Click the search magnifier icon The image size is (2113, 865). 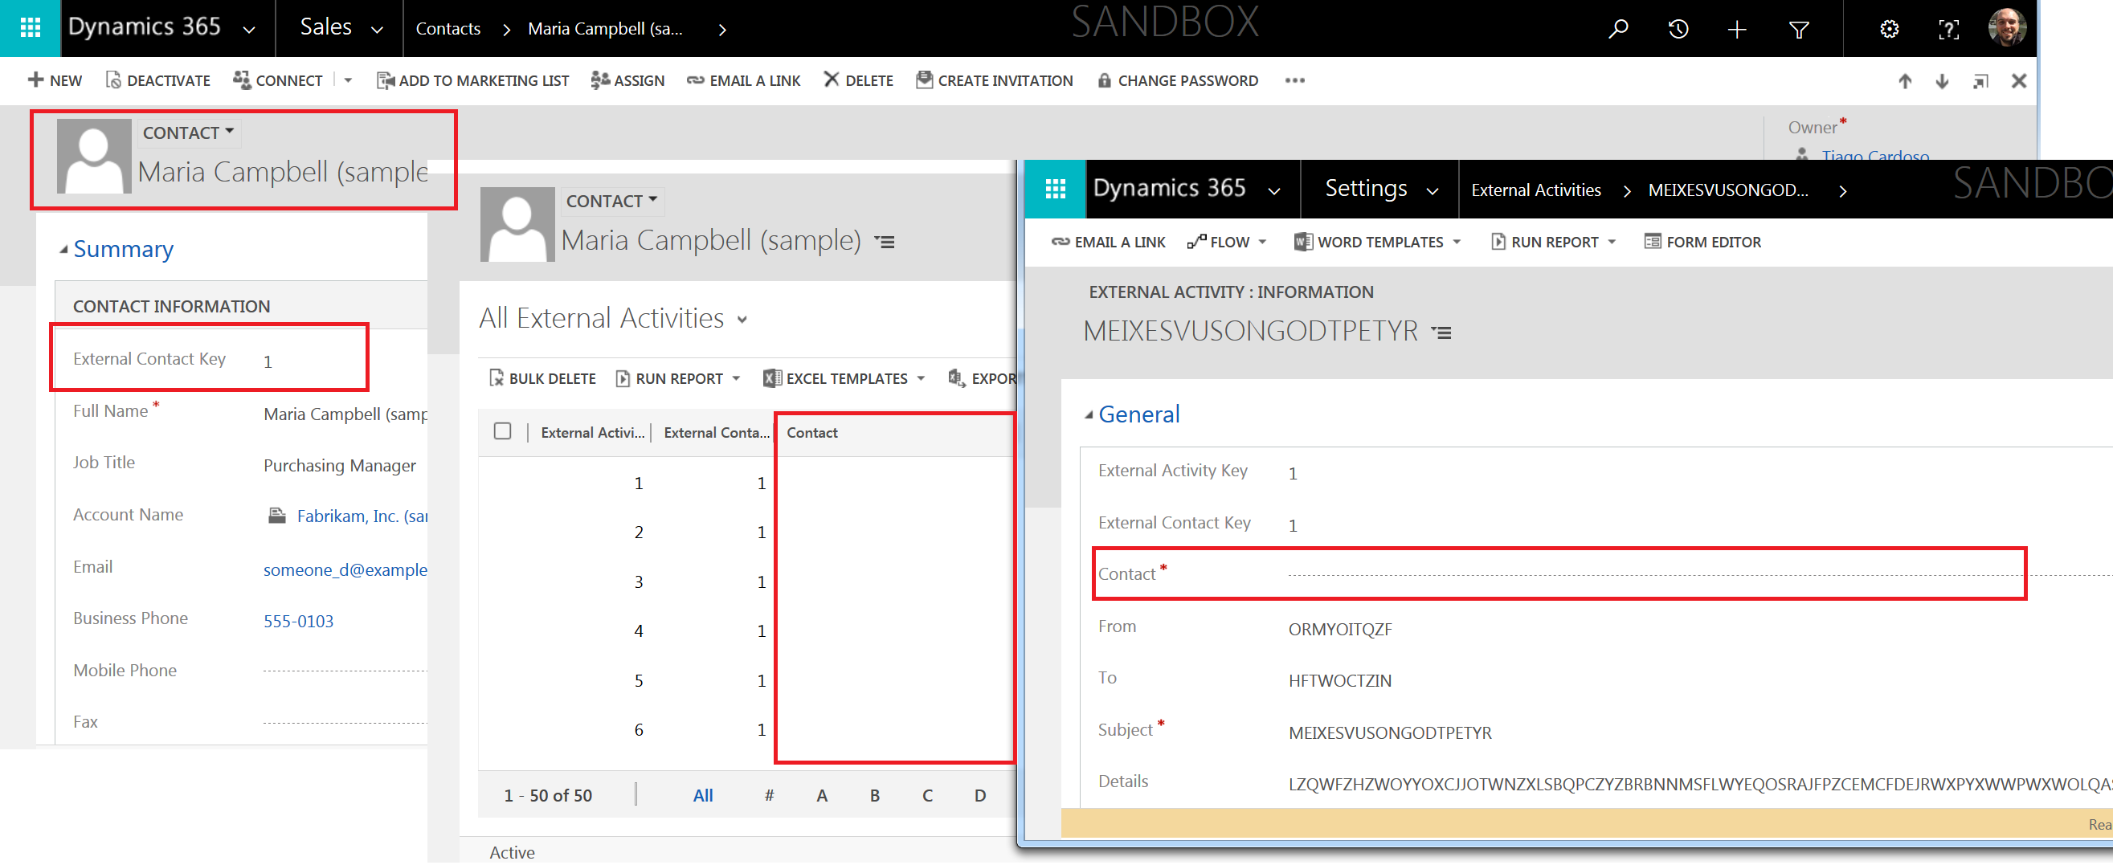pos(1616,30)
